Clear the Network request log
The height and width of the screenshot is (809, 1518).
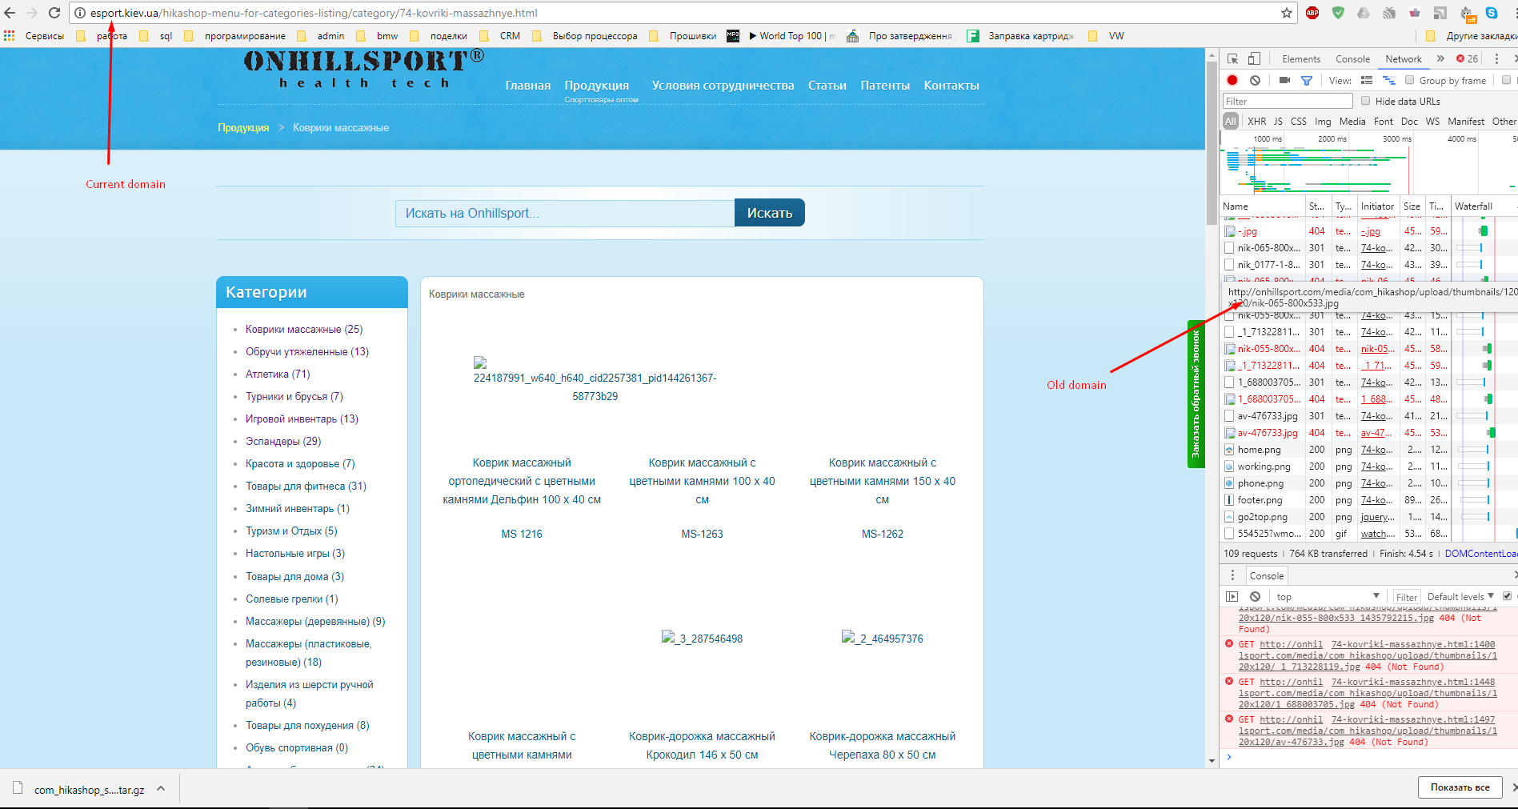(1255, 80)
